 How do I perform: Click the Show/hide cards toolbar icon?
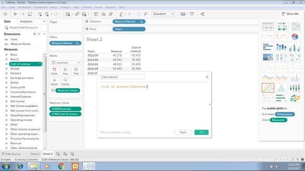pos(183,14)
